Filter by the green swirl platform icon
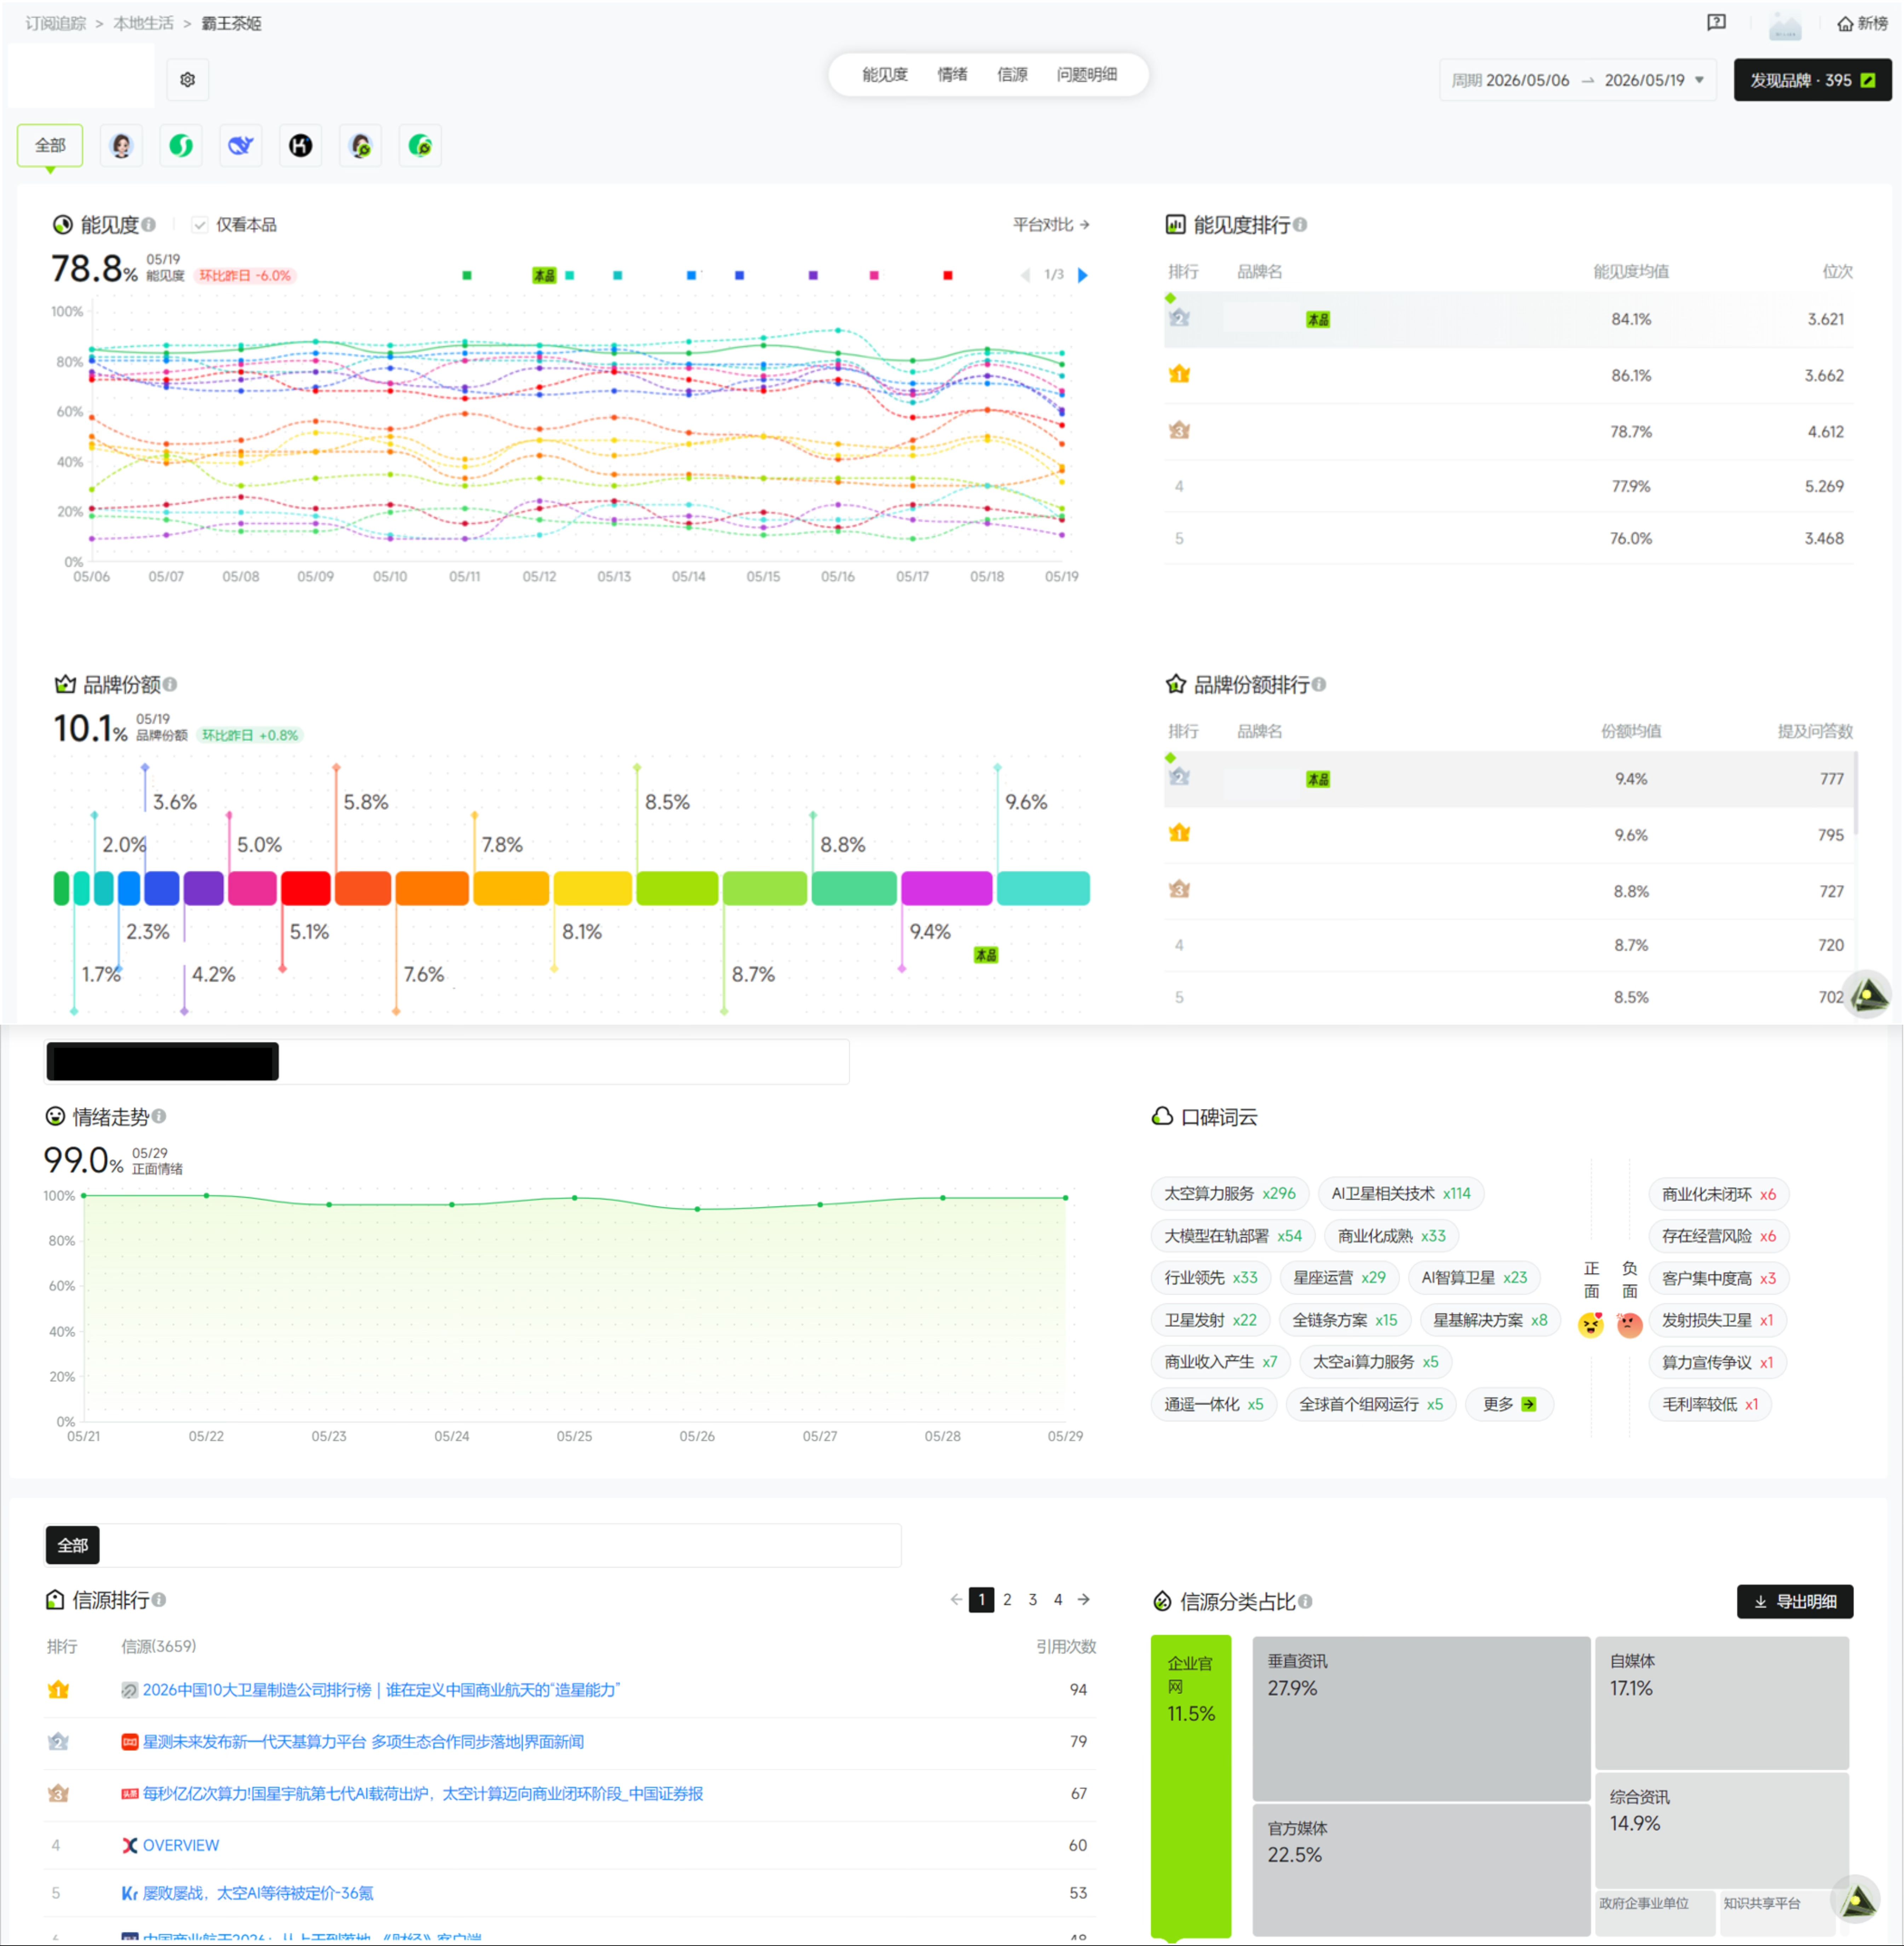 click(181, 146)
